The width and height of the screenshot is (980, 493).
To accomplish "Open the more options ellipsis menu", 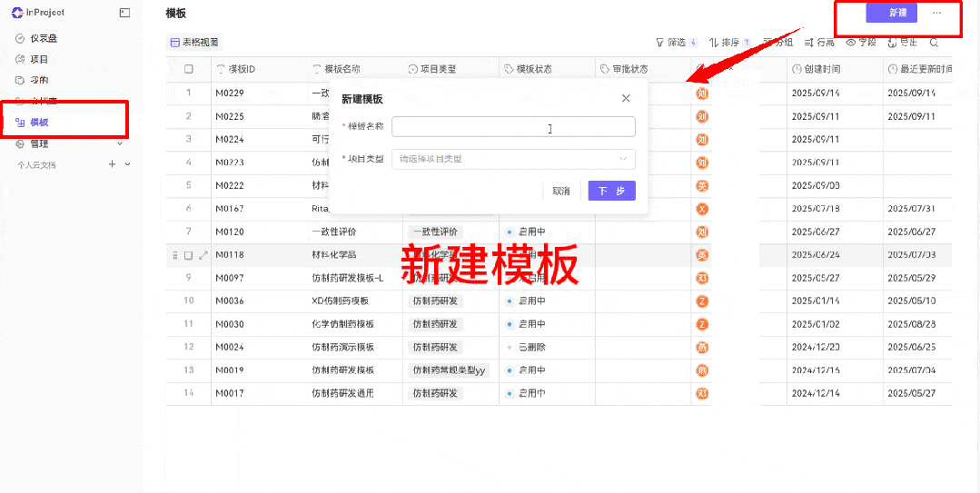I will pos(936,13).
